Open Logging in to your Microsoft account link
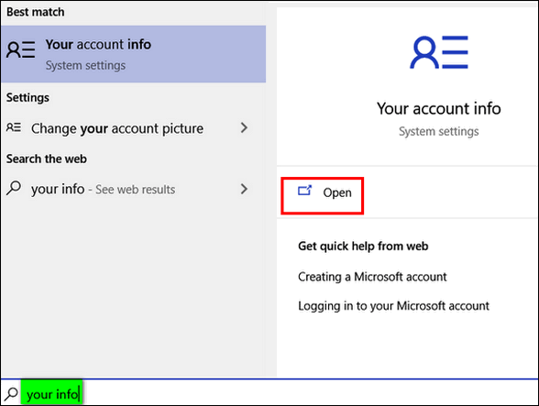This screenshot has width=539, height=406. [x=393, y=306]
